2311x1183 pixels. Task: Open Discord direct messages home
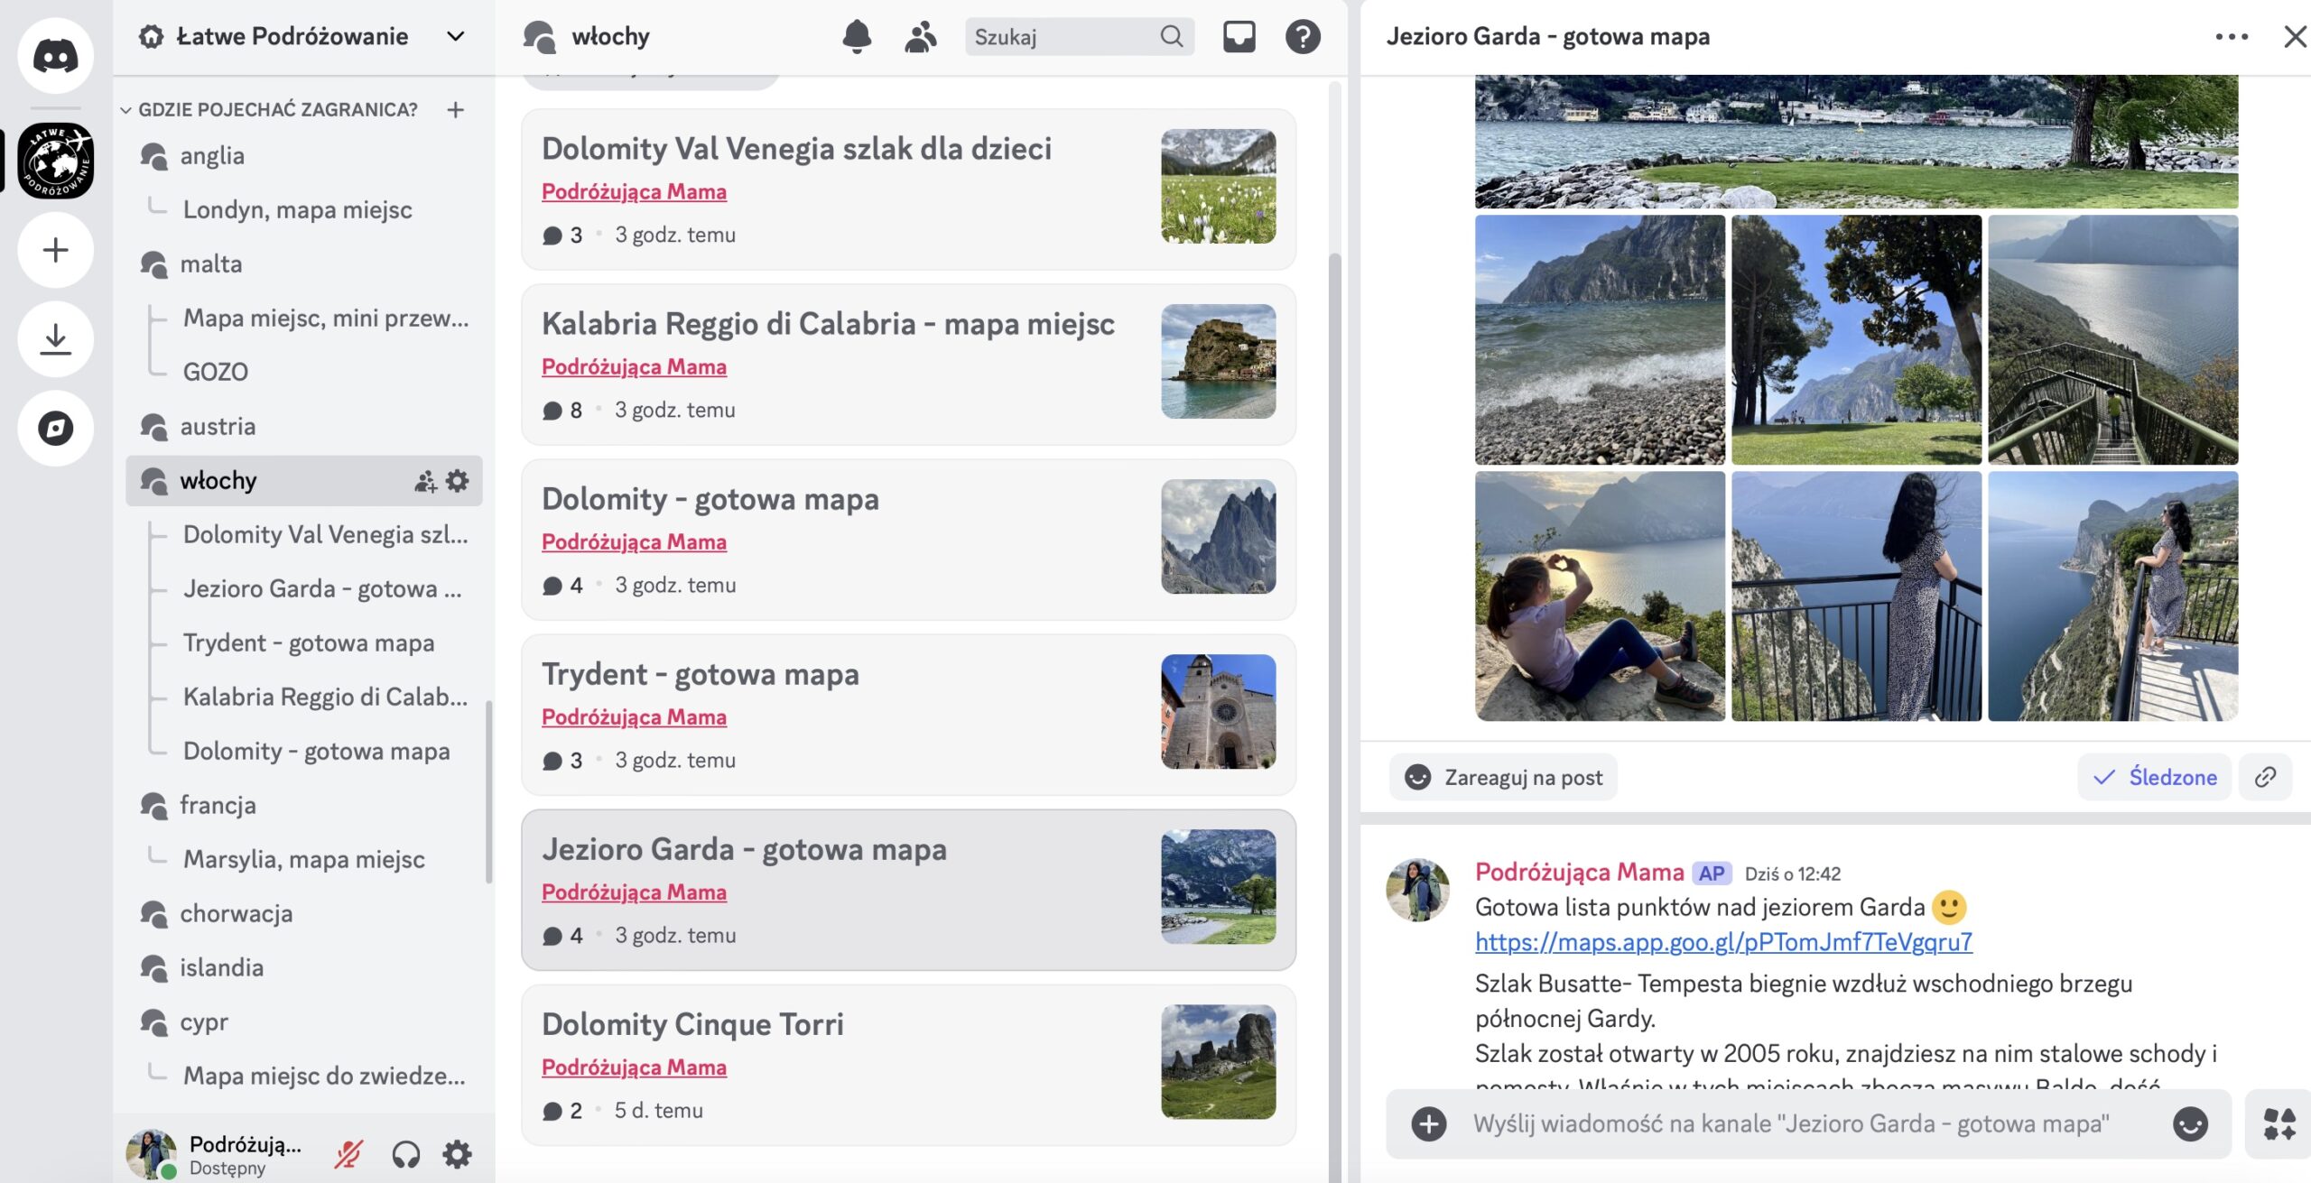tap(55, 55)
